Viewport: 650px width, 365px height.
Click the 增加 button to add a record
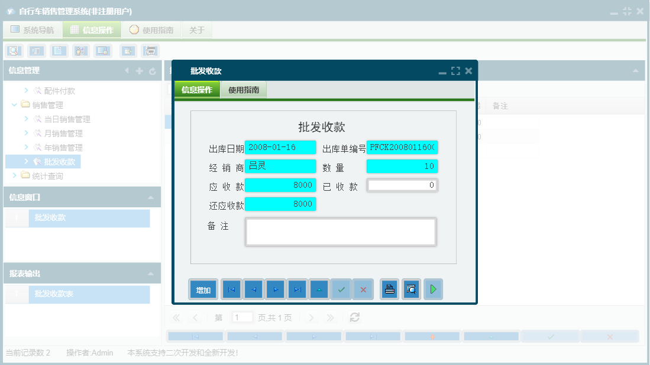pyautogui.click(x=203, y=289)
